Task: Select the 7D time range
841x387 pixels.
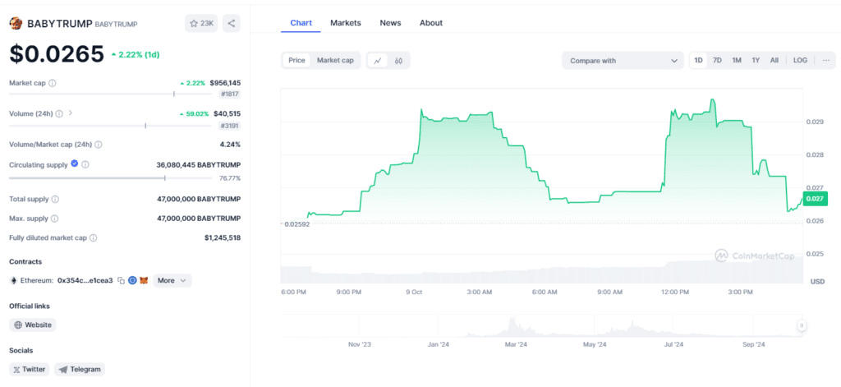Action: [x=717, y=60]
